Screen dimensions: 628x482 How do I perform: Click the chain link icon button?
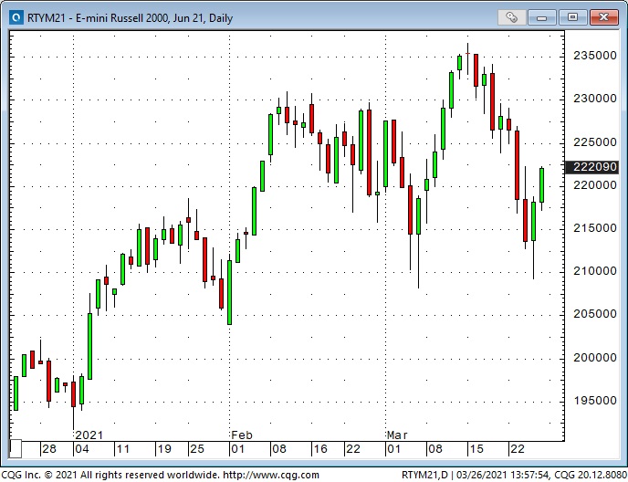click(511, 17)
